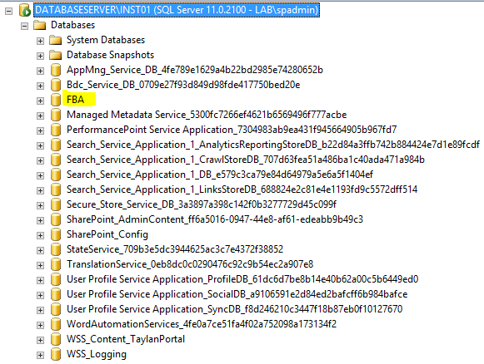
Task: Select the Secure_Store_Service_DB database entry
Action: pyautogui.click(x=202, y=204)
